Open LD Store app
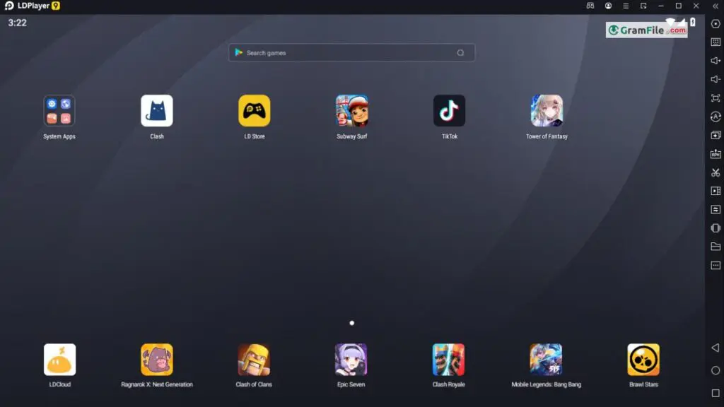 tap(255, 111)
